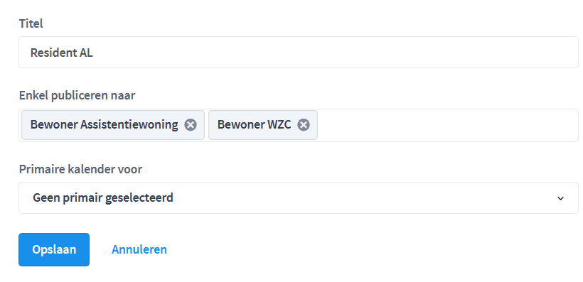This screenshot has width=583, height=282.
Task: Select the Bewoner Assistentiewoning chip
Action: (x=104, y=125)
